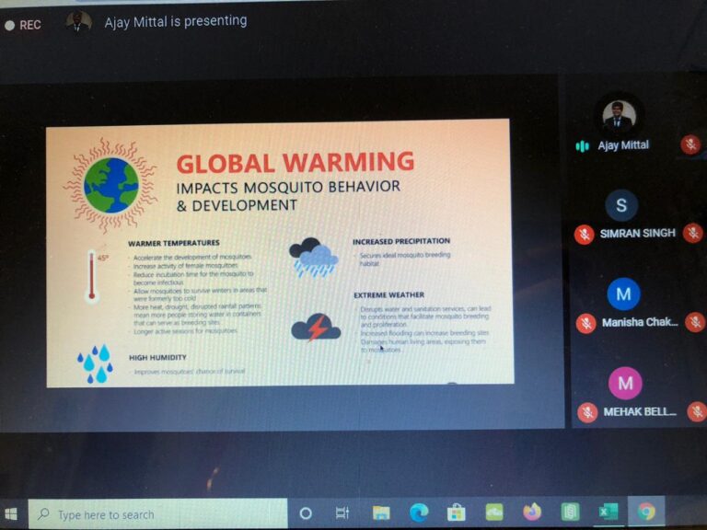Click the REC recording indicator
The width and height of the screenshot is (707, 530).
(x=23, y=25)
